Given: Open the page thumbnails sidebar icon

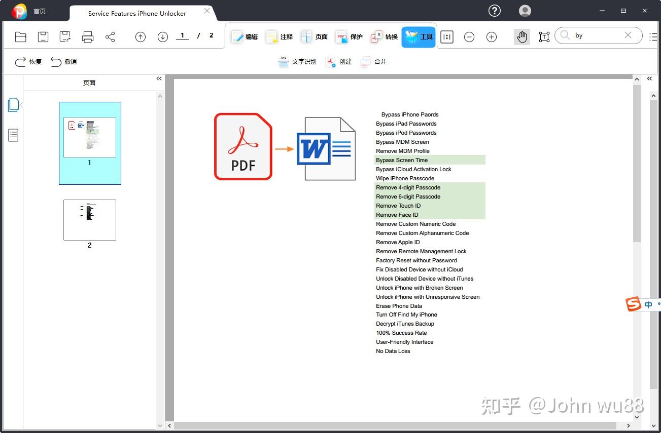Looking at the screenshot, I should (13, 105).
